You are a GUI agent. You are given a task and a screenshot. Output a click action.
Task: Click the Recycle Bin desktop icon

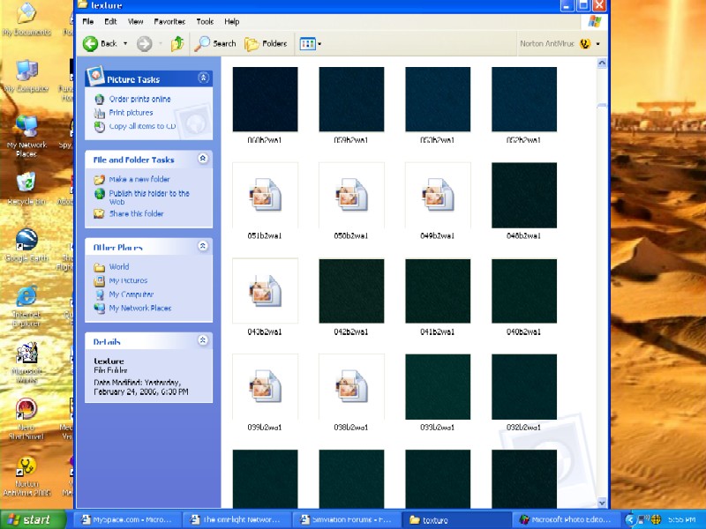click(26, 189)
